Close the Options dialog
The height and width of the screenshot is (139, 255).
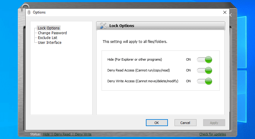click(x=225, y=12)
